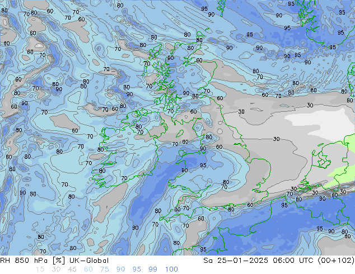Click the '06:00 UTC' time label

[293, 261]
